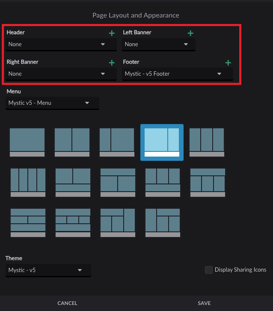
Task: Open the Header dropdown set to None
Action: tap(61, 44)
